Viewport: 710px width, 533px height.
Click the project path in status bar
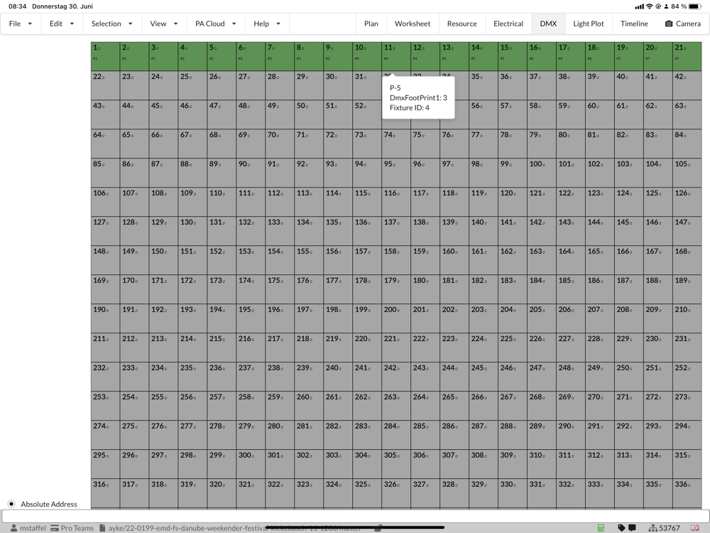pos(234,528)
